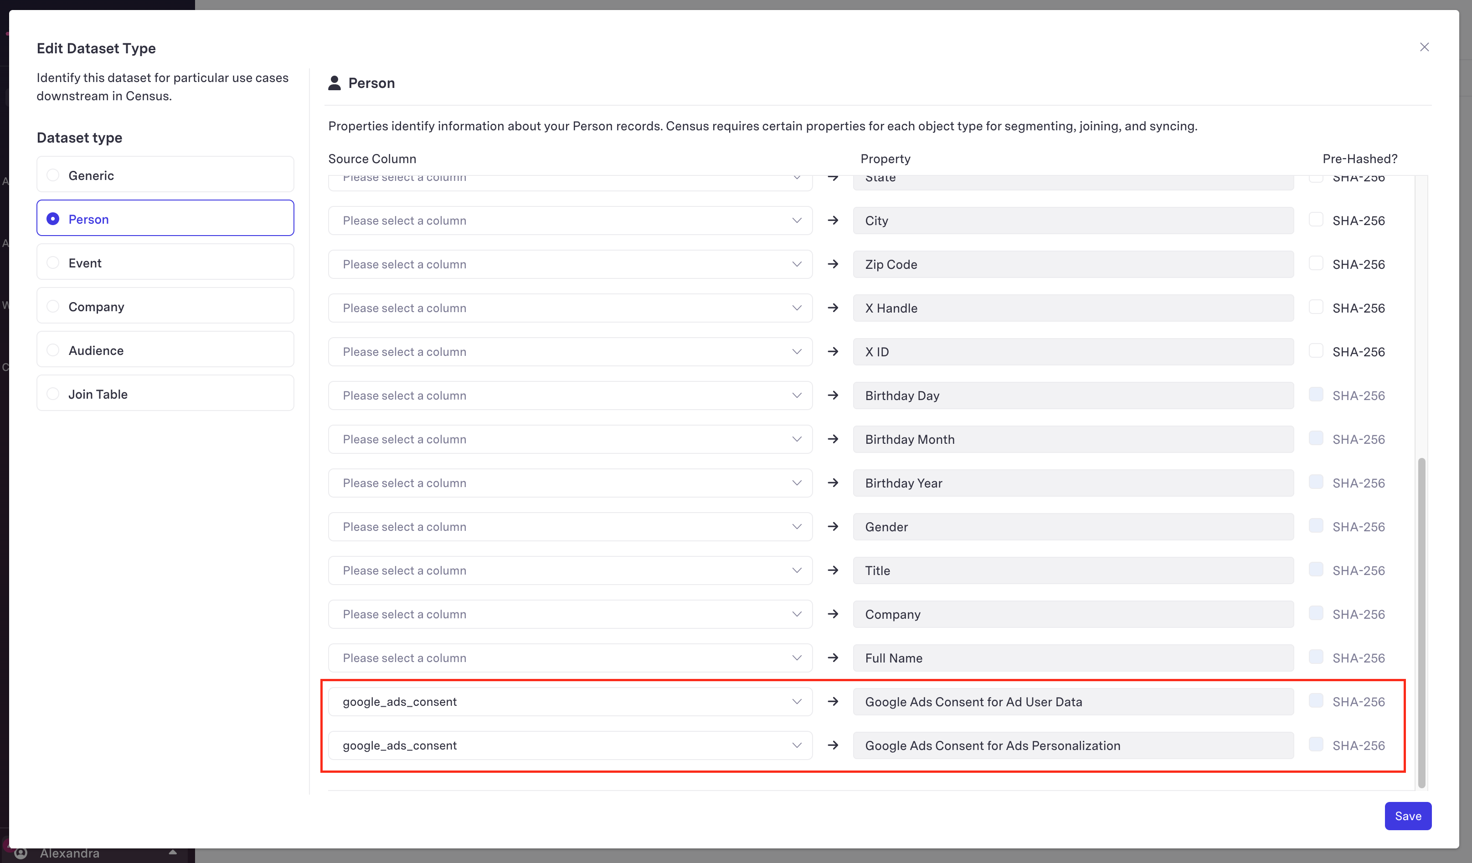1472x863 pixels.
Task: Toggle the SHA-256 checkbox for Zip Code
Action: coord(1315,263)
